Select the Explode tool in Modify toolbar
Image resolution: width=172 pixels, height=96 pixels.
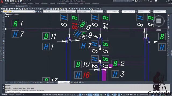pyautogui.click(x=169, y=55)
